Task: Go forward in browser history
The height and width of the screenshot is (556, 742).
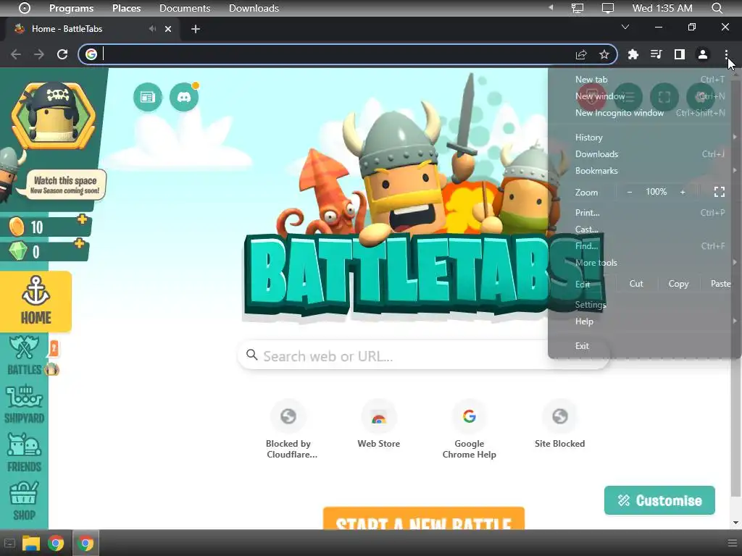Action: (x=39, y=54)
